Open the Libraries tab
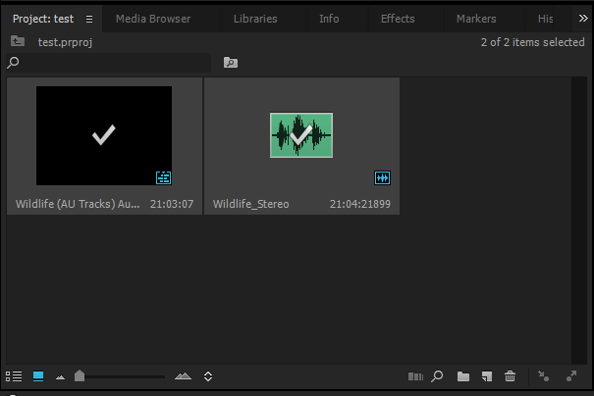This screenshot has width=594, height=396. coord(255,19)
